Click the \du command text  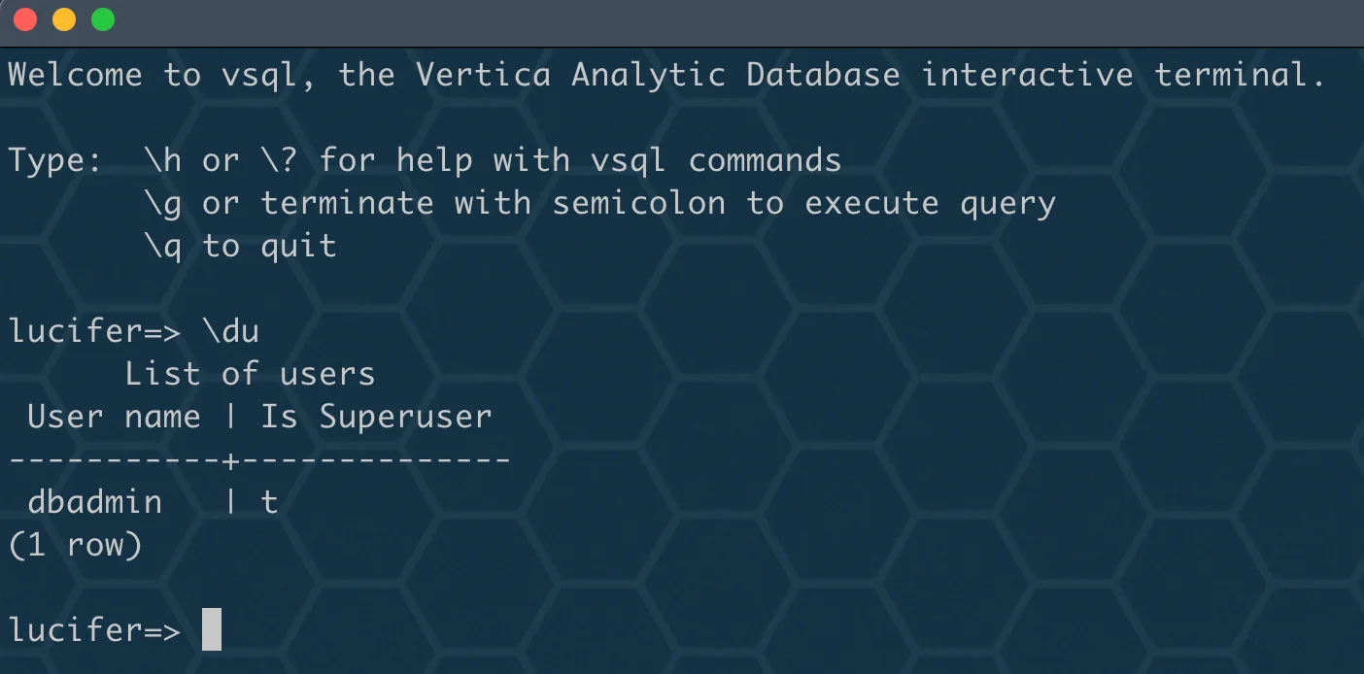pyautogui.click(x=231, y=331)
